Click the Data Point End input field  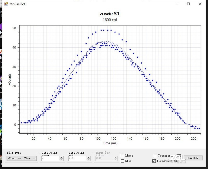(x=77, y=158)
